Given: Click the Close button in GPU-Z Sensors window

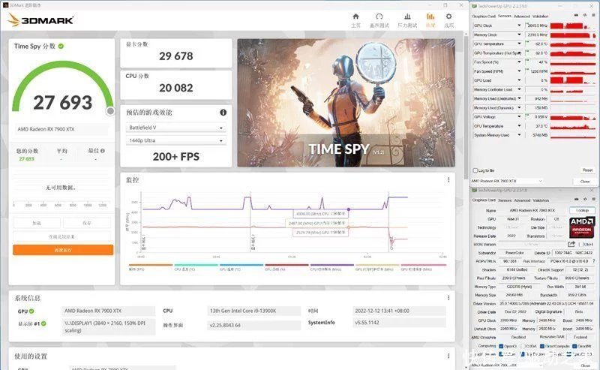Looking at the screenshot, I should 585,181.
